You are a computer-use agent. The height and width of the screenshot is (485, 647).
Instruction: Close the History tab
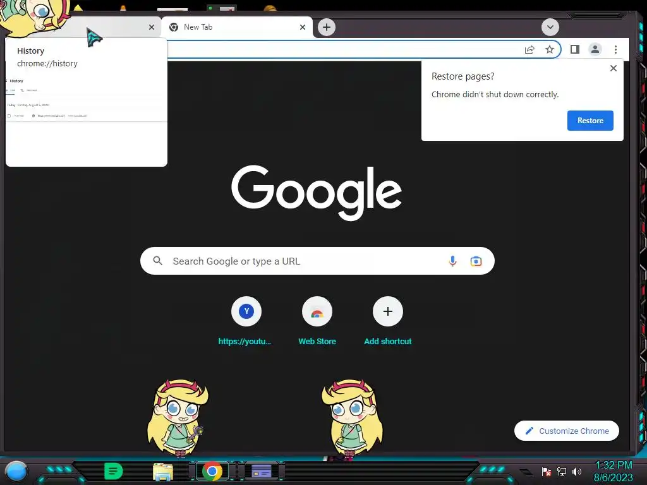tap(152, 27)
